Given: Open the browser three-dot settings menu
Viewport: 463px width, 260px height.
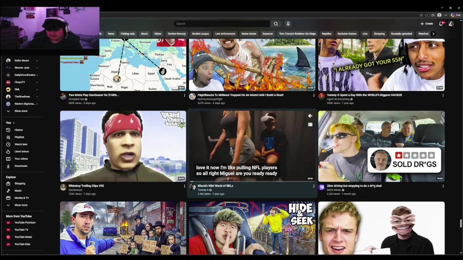Looking at the screenshot, I should click(x=446, y=15).
